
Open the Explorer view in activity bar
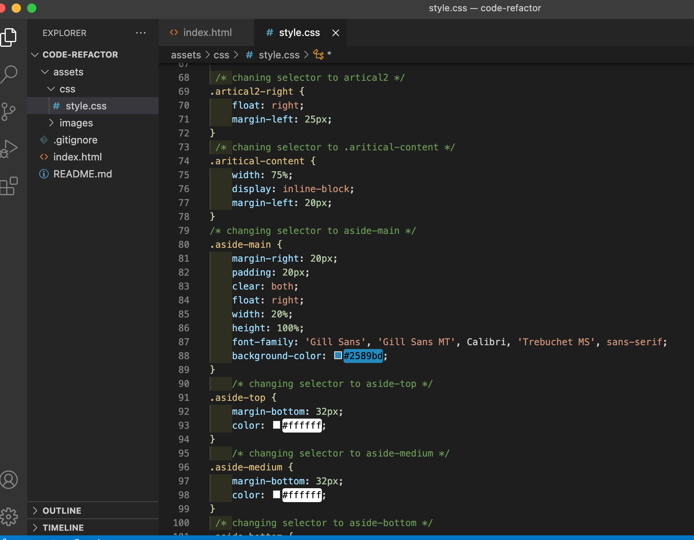click(9, 37)
